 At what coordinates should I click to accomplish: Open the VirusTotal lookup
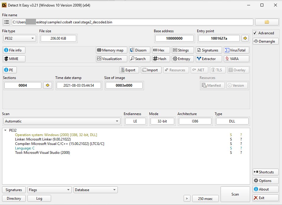click(237, 50)
